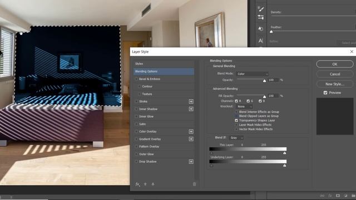Enable Bevel & Emboss checkbox
This screenshot has width=356, height=200.
tap(136, 79)
